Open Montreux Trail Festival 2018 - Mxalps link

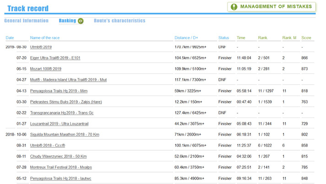click(x=61, y=167)
